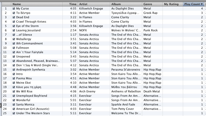The image size is (206, 116).
Task: Sort tracks by the Time header
Action: pyautogui.click(x=70, y=4)
